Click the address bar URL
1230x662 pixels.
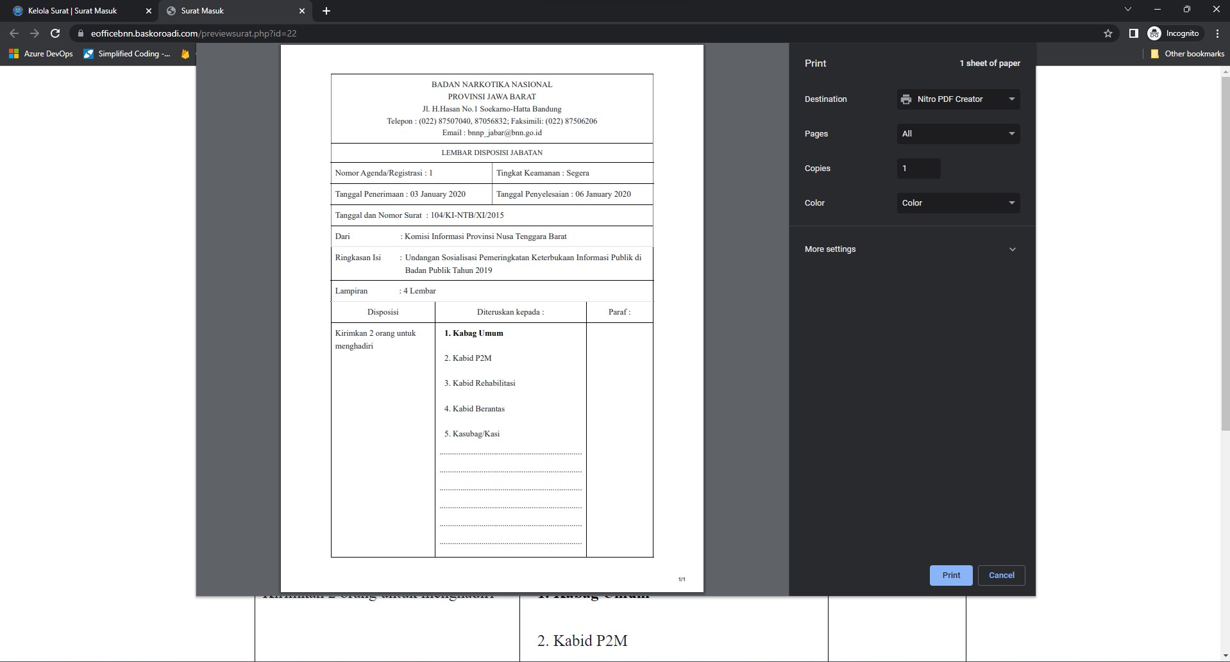(x=194, y=33)
